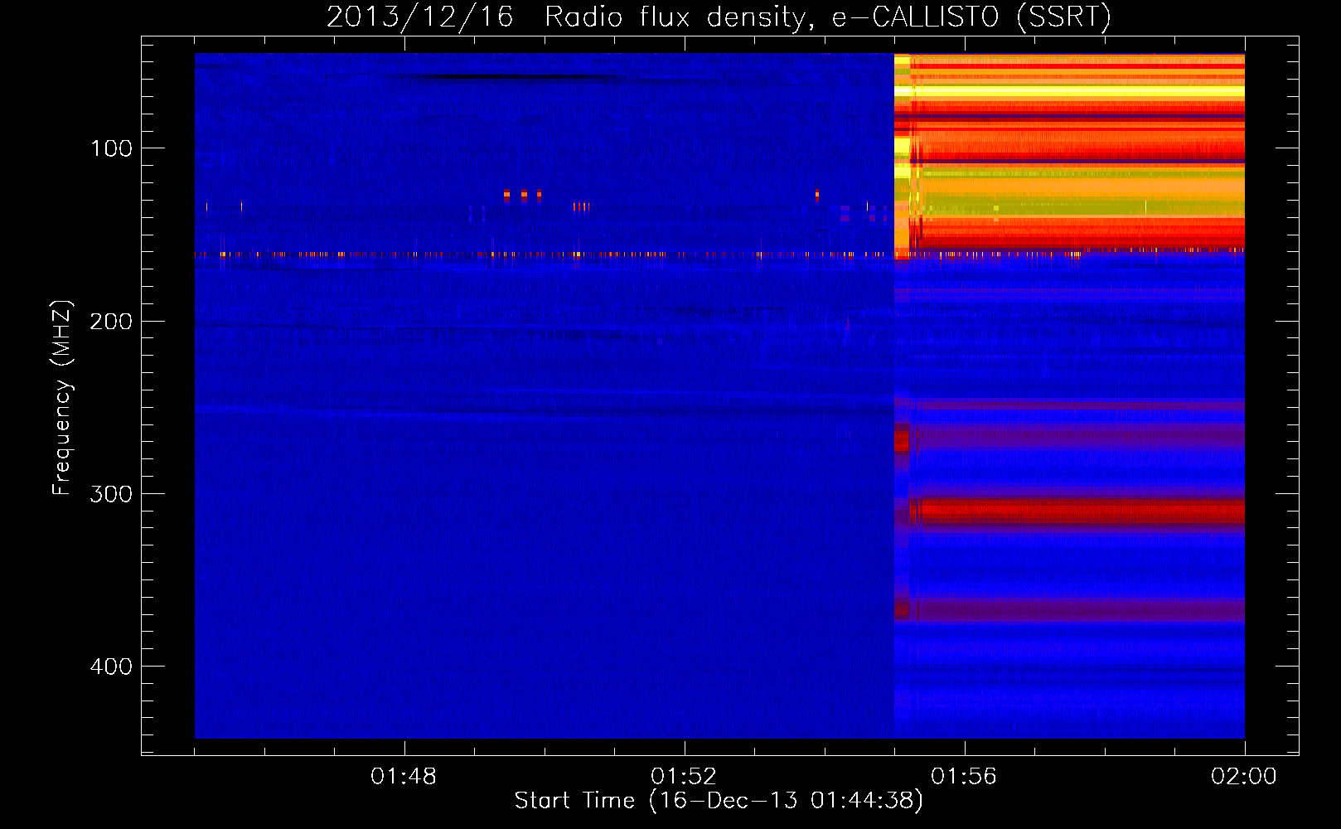Click the "Frequency (MHZ)" axis label
This screenshot has height=829, width=1341.
[62, 398]
